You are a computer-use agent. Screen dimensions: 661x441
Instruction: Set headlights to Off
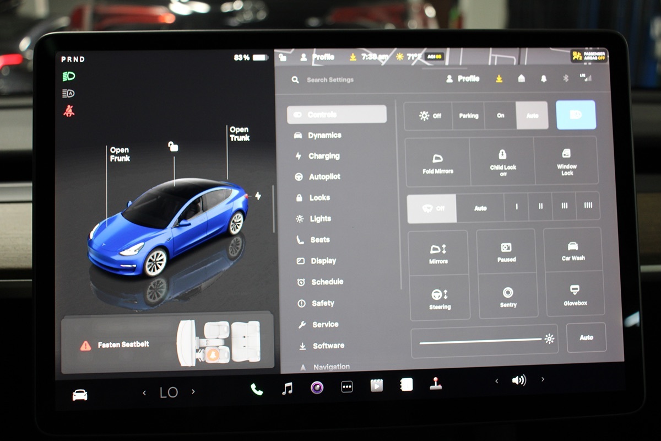[430, 116]
